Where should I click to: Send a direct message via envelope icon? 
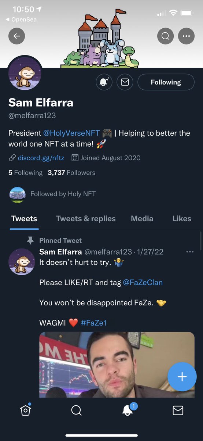tap(125, 82)
